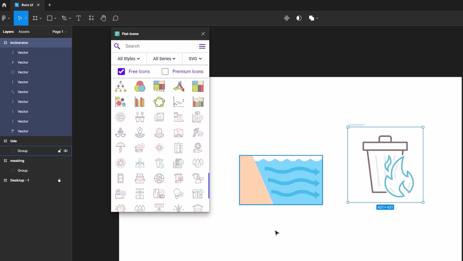Pick the trash bin with flame icon

pos(159,163)
